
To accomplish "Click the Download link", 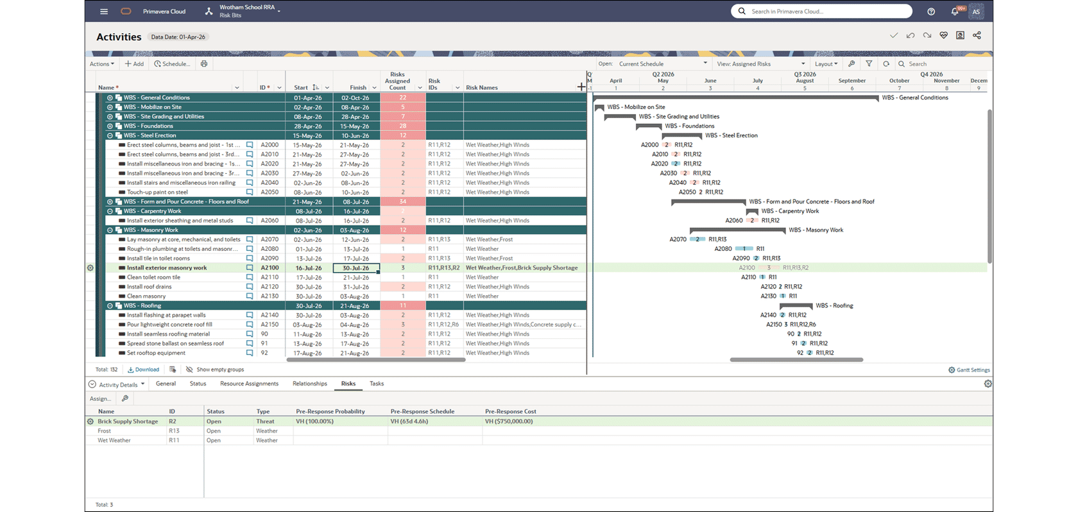I will coord(143,370).
